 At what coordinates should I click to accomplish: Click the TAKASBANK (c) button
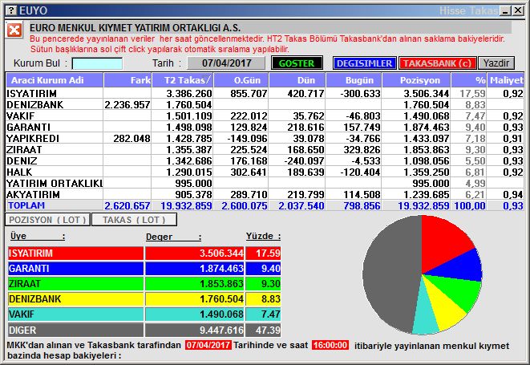(437, 63)
